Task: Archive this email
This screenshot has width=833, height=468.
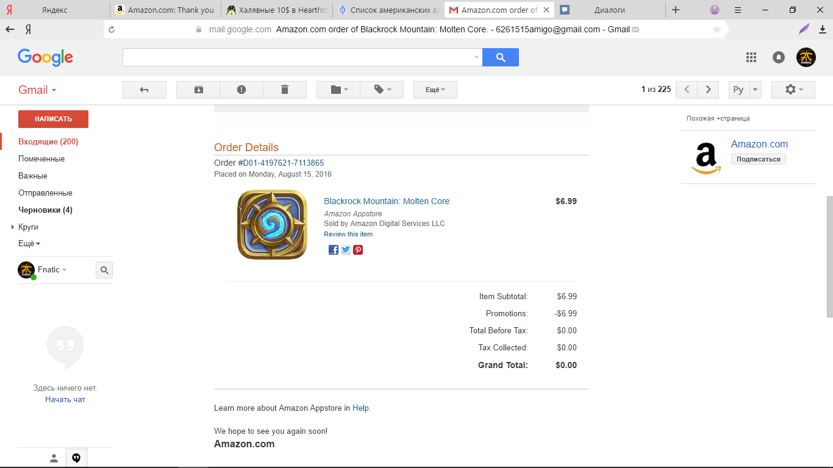Action: (198, 90)
